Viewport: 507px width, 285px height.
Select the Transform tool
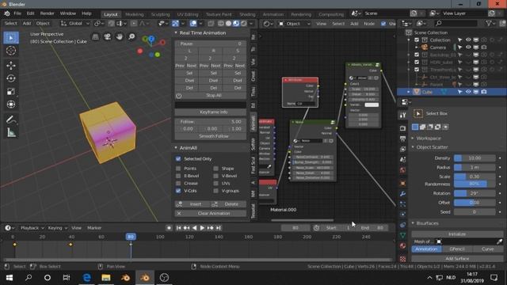11,104
